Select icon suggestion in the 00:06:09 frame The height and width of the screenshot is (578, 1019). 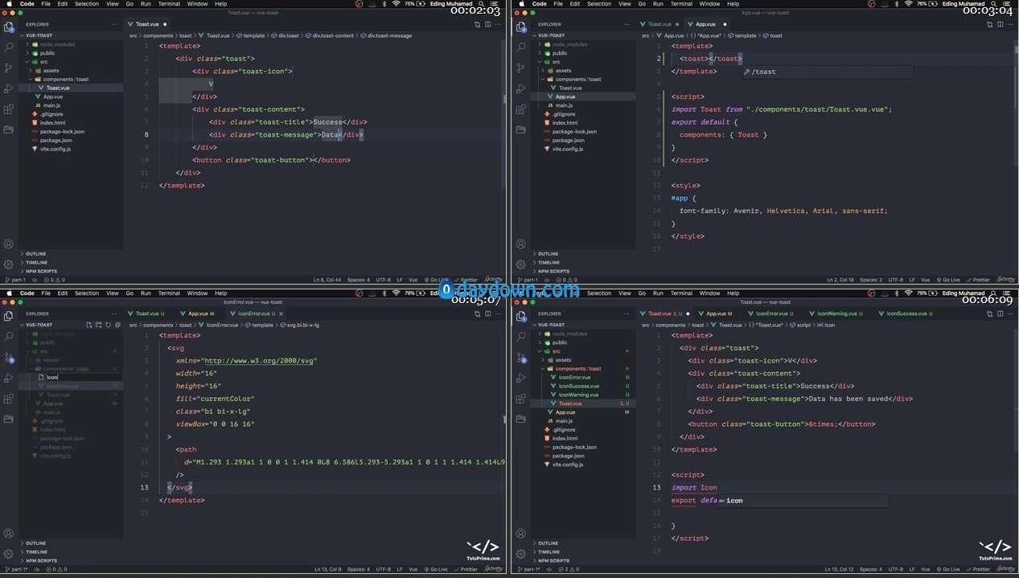point(803,501)
